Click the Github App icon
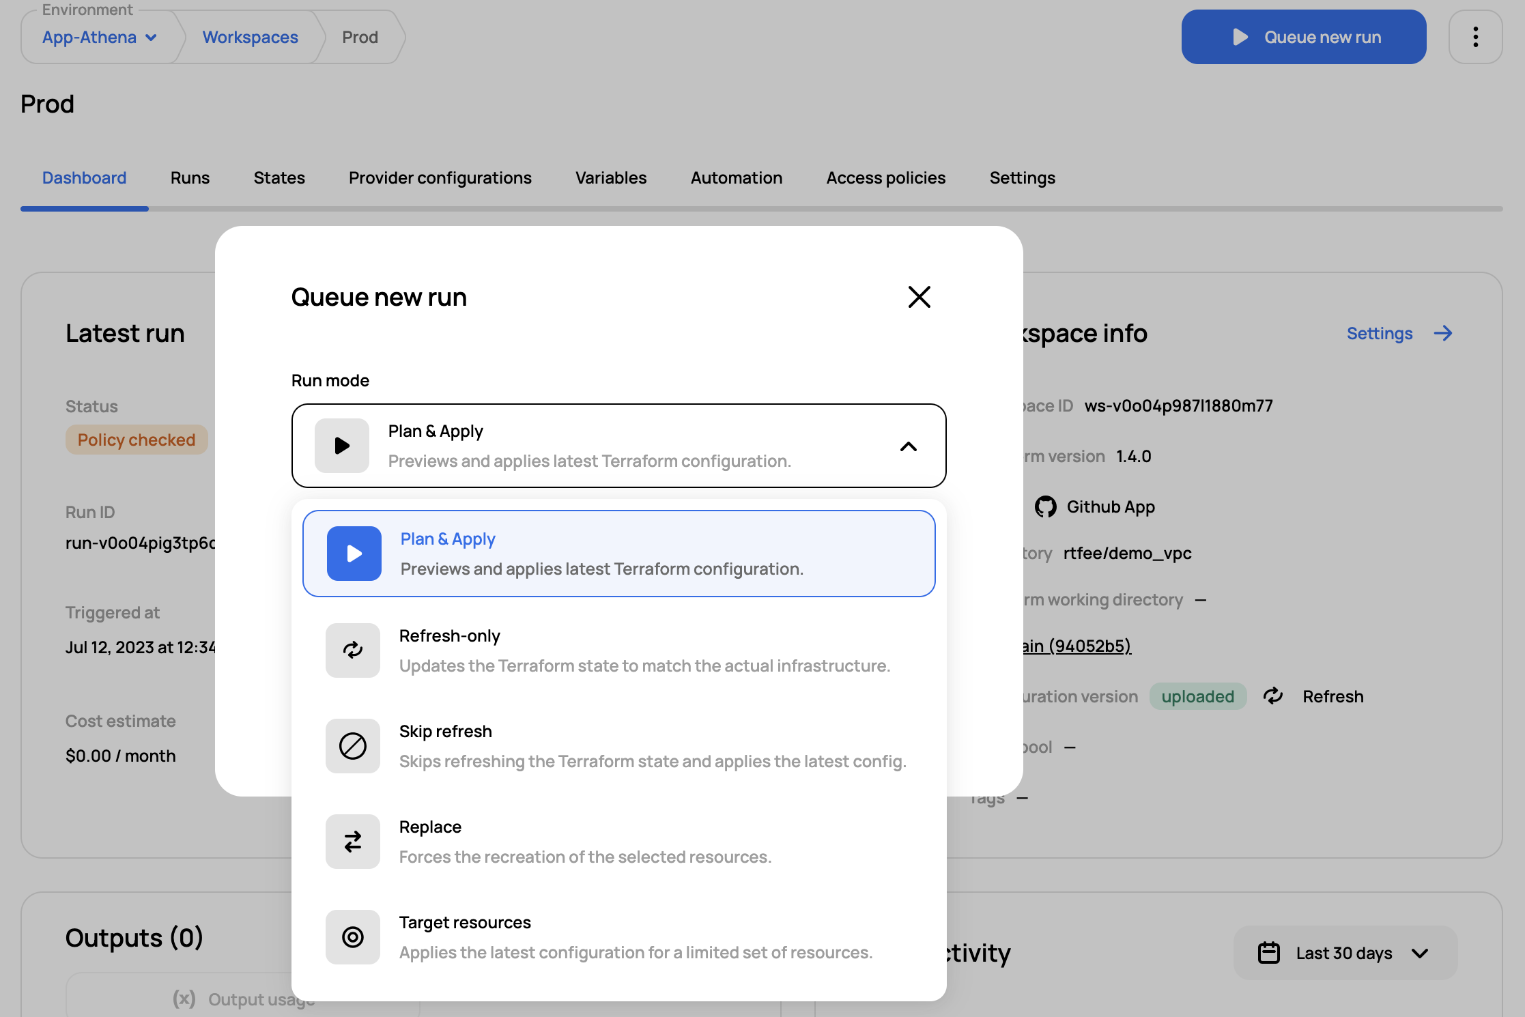This screenshot has height=1017, width=1525. point(1045,506)
